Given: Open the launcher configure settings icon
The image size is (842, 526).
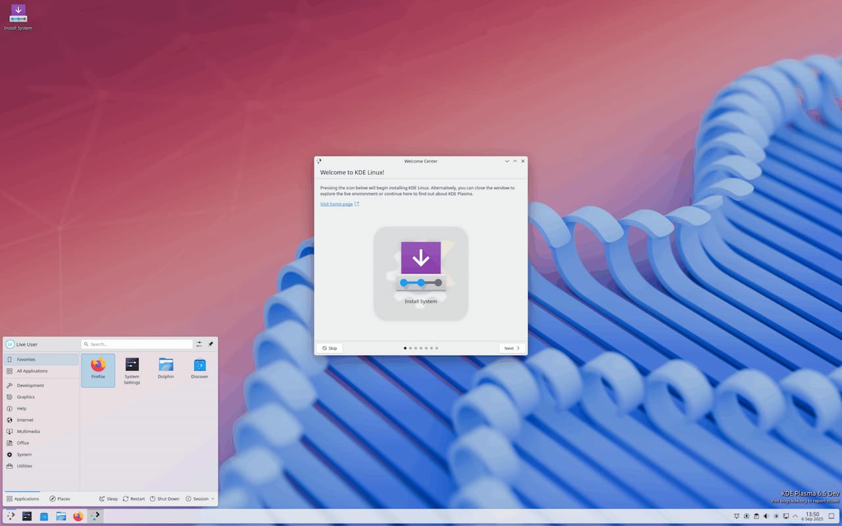Looking at the screenshot, I should coord(199,344).
